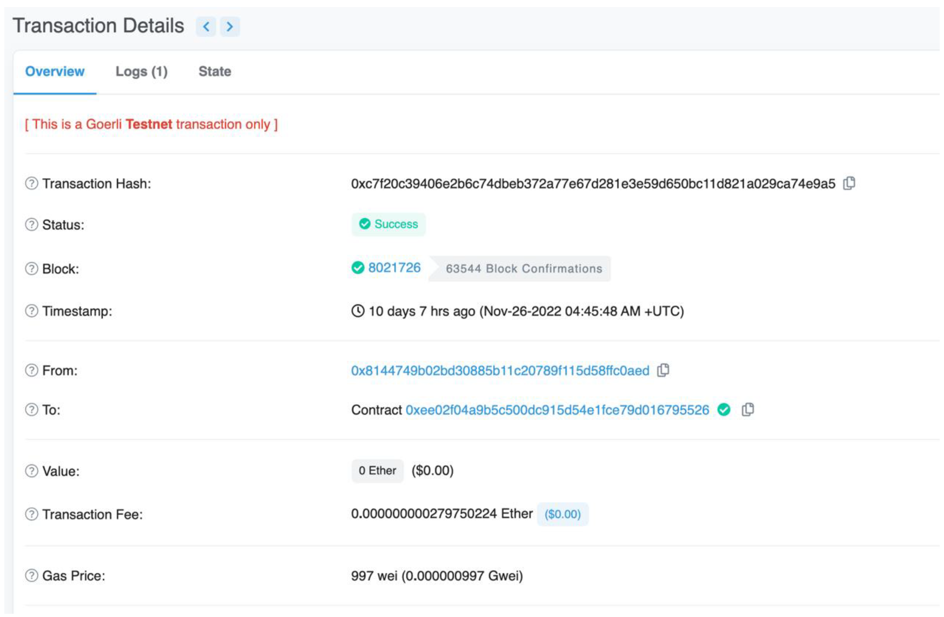The image size is (944, 617).
Task: Click the help icon beside Block
Action: (32, 269)
